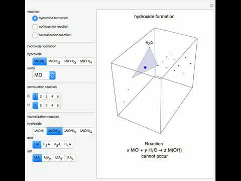Select the neutralization reaction radio button
The width and height of the screenshot is (241, 181).
click(x=35, y=35)
